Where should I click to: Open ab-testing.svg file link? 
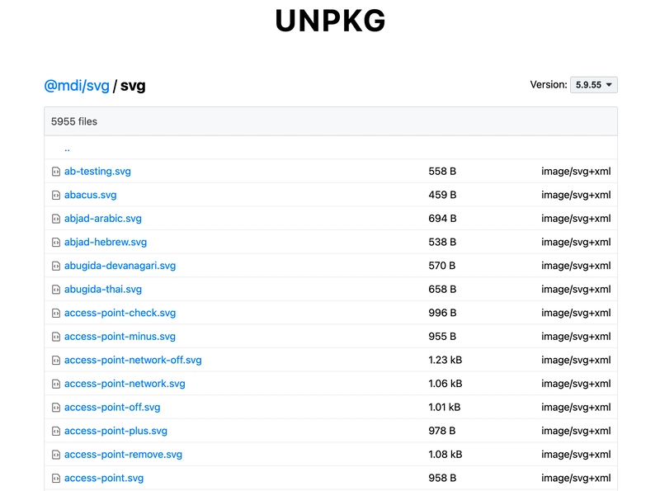pyautogui.click(x=97, y=172)
